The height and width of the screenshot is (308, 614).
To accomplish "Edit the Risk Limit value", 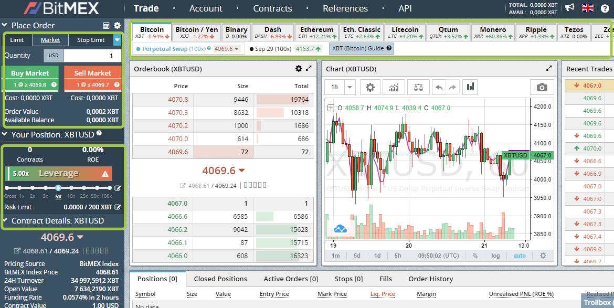I will 118,207.
